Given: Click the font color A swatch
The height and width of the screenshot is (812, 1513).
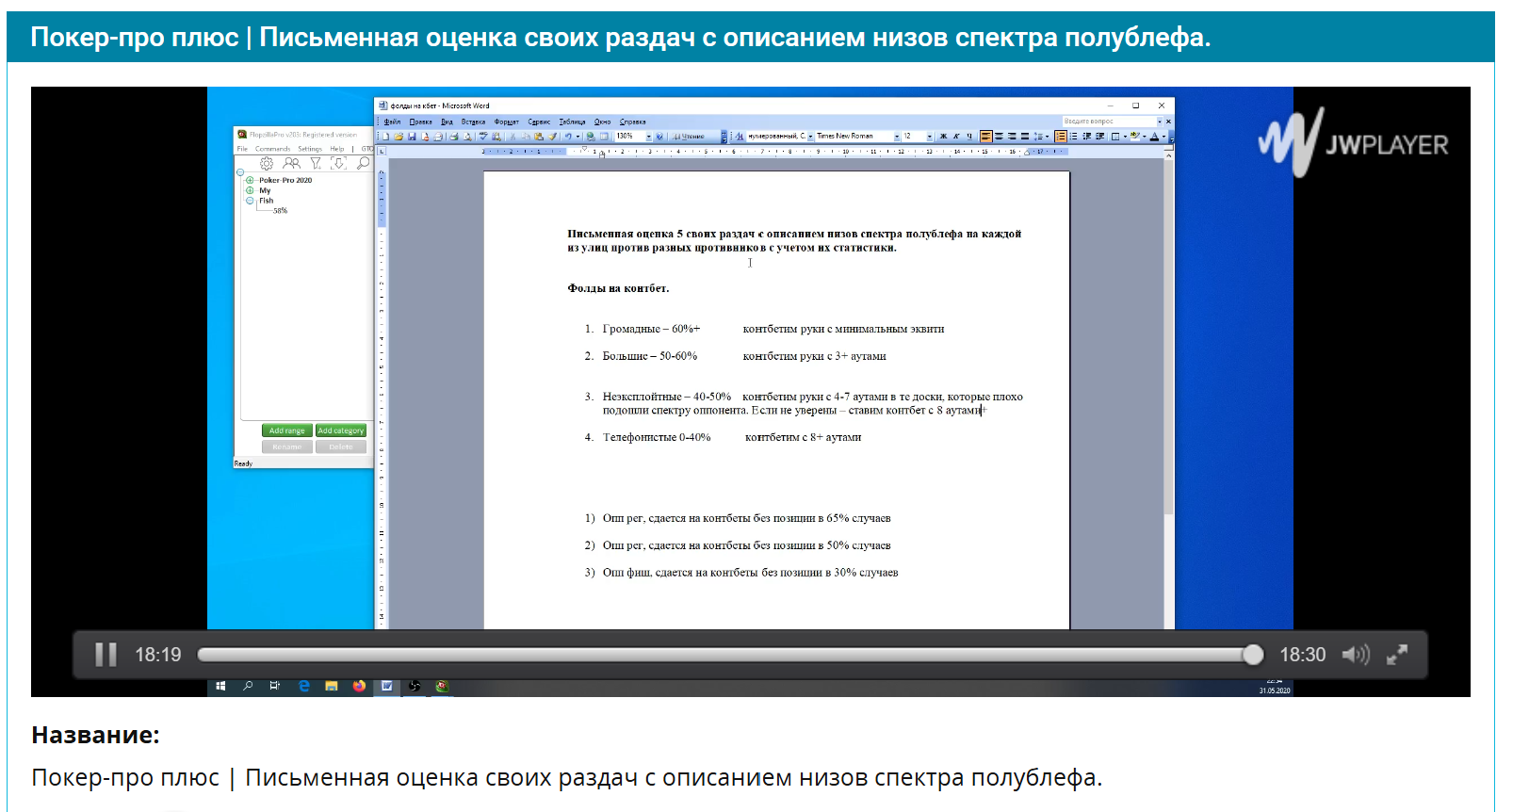Looking at the screenshot, I should tap(1154, 137).
